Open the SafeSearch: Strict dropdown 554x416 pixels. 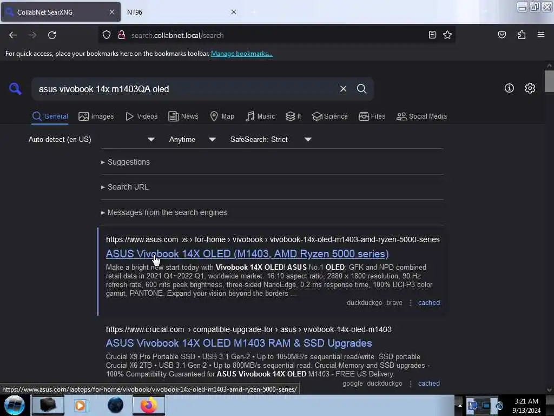tap(271, 139)
